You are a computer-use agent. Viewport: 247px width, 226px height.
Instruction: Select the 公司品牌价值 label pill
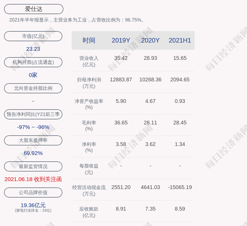(33, 192)
